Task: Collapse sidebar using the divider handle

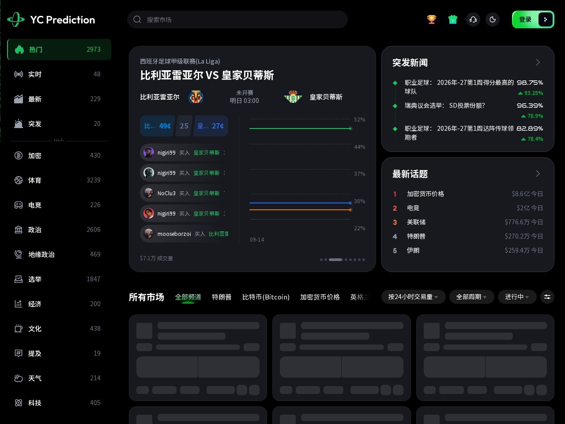Action: coord(59,140)
